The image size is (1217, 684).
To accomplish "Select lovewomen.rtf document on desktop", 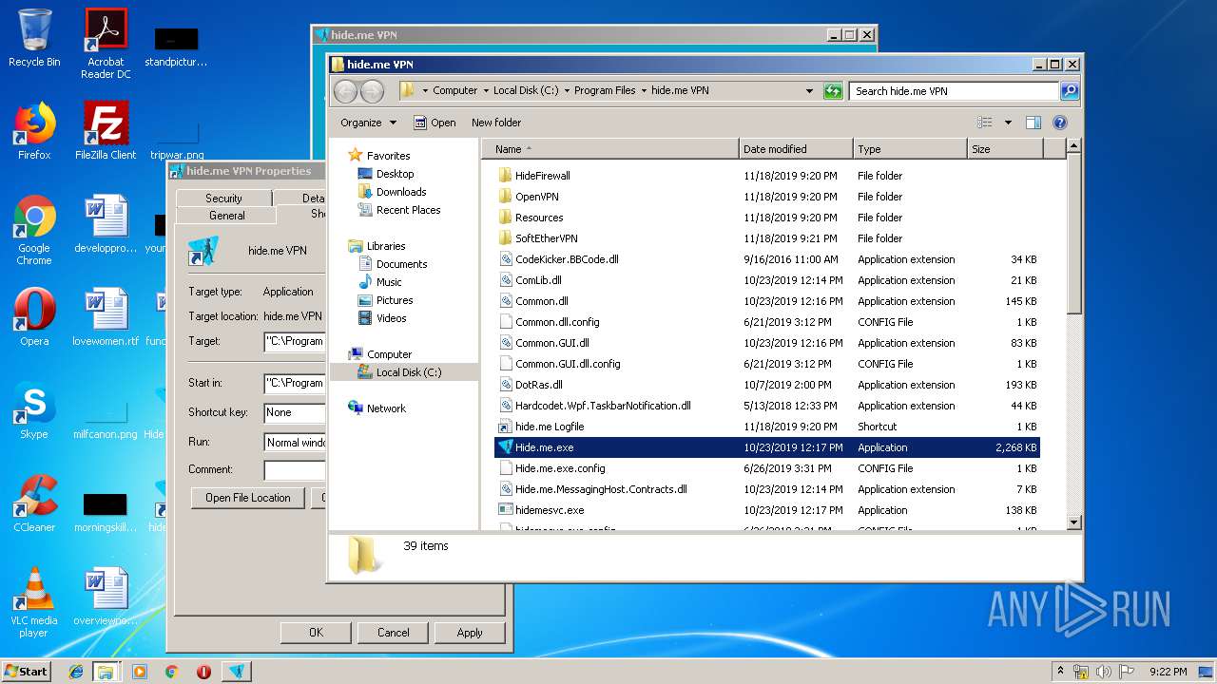I will 106,317.
